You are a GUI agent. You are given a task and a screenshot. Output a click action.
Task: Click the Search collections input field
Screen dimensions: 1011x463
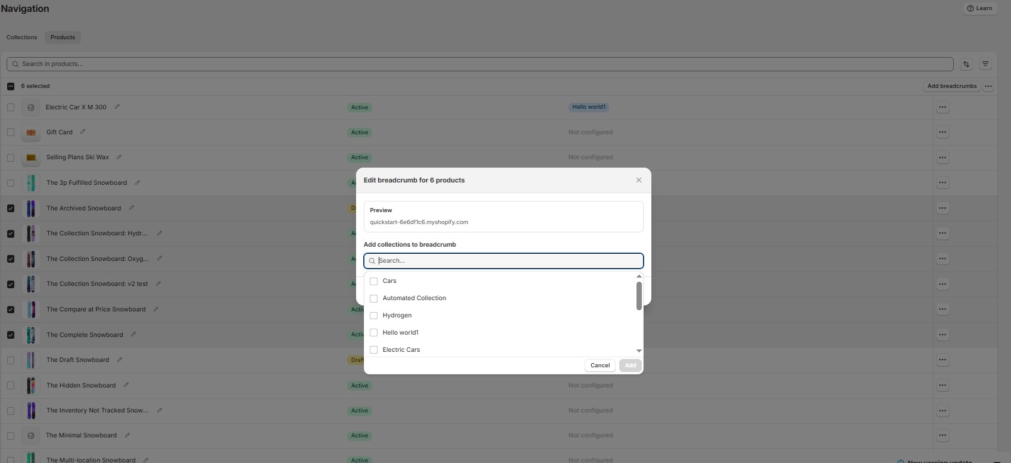coord(504,261)
